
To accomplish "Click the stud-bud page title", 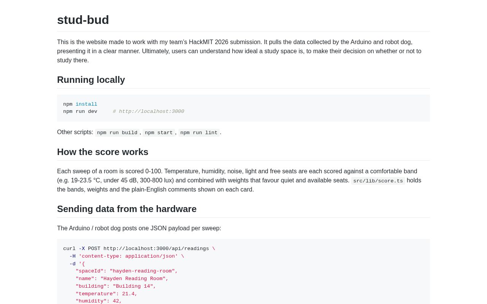I will coord(83,20).
